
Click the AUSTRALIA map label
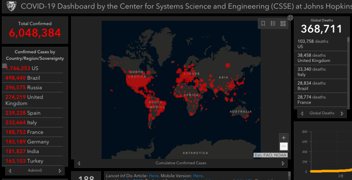click(x=241, y=111)
